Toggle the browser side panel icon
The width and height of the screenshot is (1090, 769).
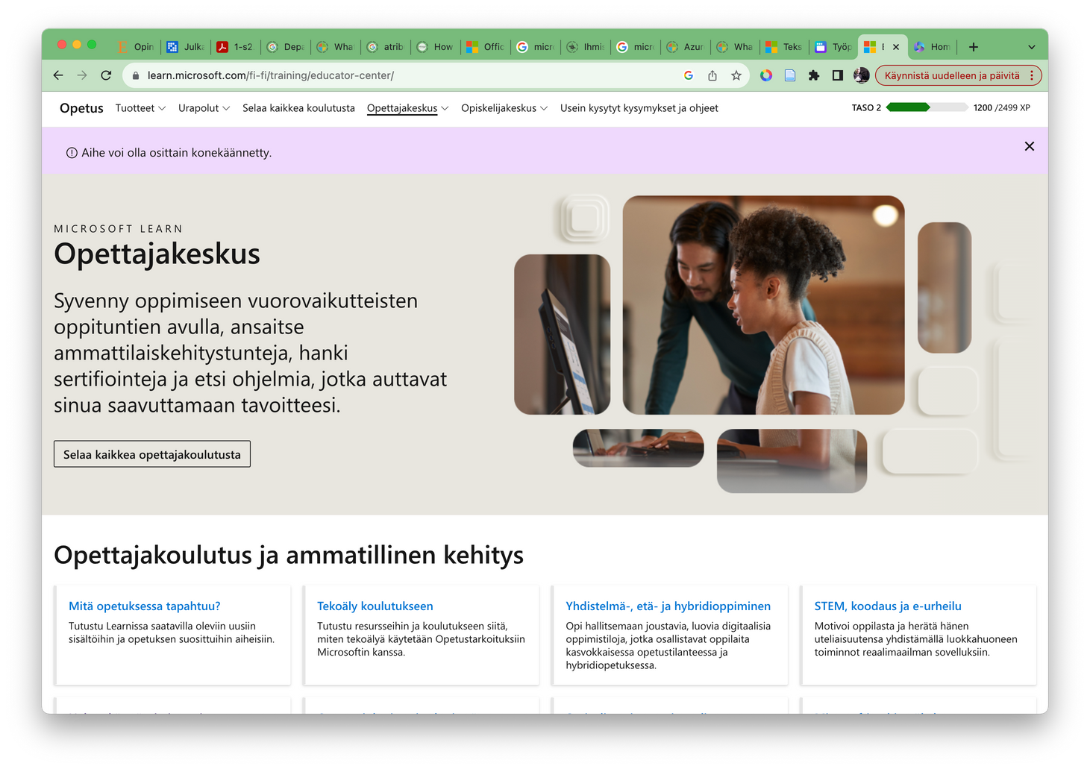838,75
